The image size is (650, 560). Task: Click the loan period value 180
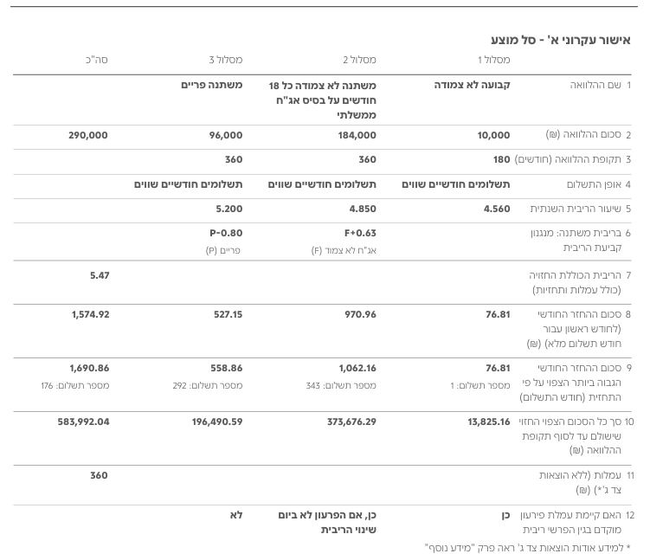click(x=501, y=159)
